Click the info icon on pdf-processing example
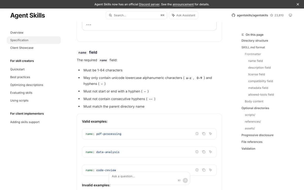This screenshot has height=190, width=304. click(197, 134)
